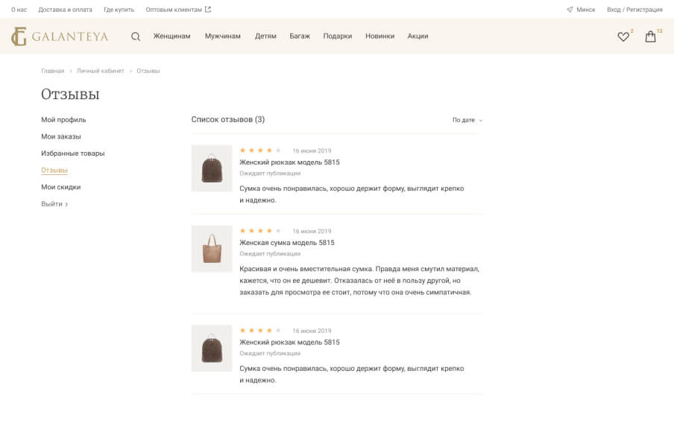Open the wishlist heart icon
This screenshot has width=674, height=432.
click(623, 36)
